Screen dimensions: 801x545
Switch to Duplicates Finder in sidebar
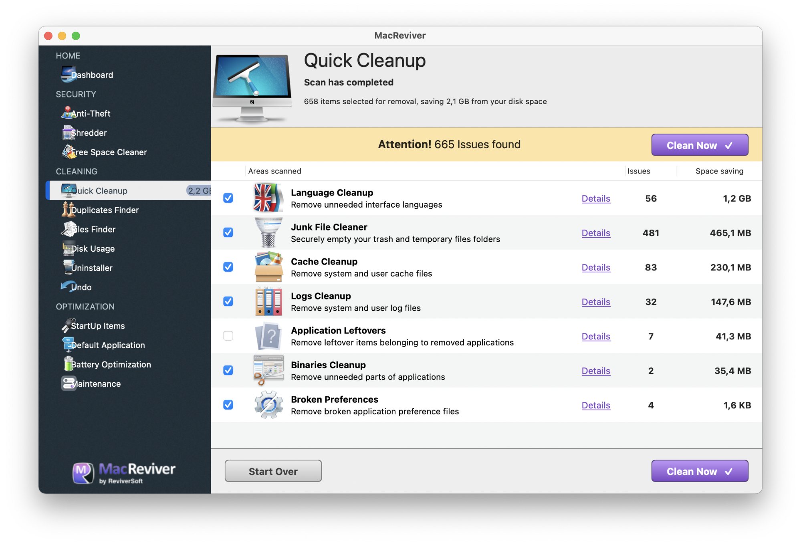[x=105, y=210]
